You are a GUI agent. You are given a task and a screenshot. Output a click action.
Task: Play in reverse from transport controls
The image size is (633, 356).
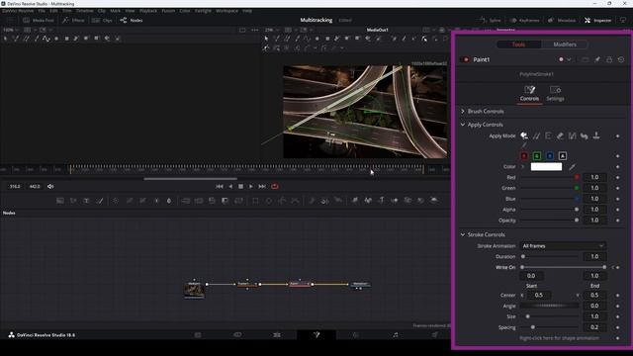click(x=230, y=187)
